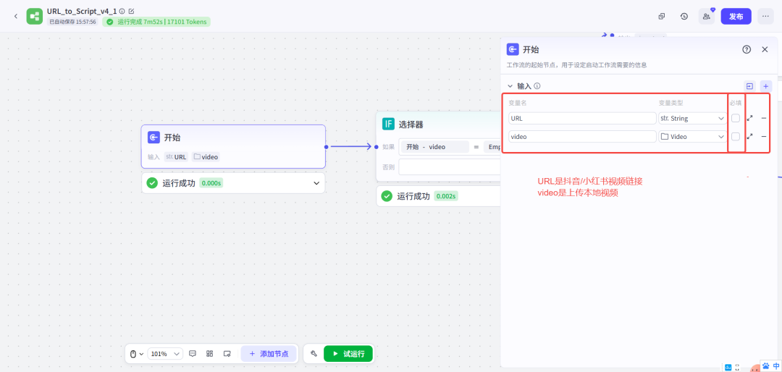
Task: Close the 开始 node settings panel
Action: tap(765, 49)
